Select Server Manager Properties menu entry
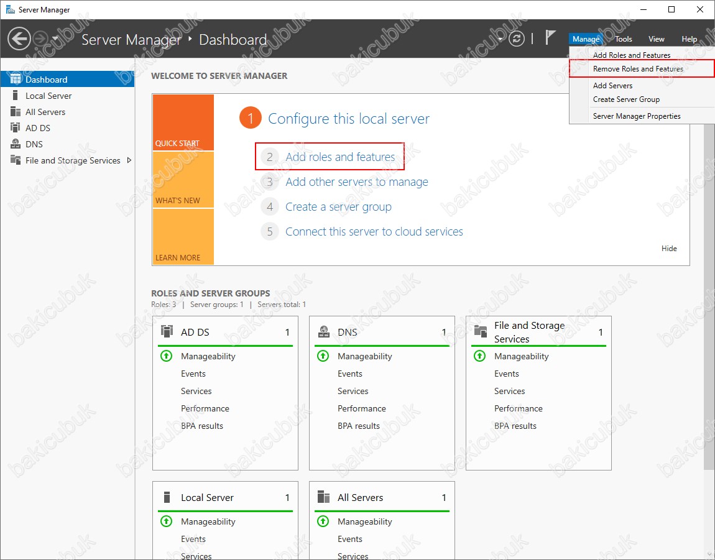 tap(637, 116)
